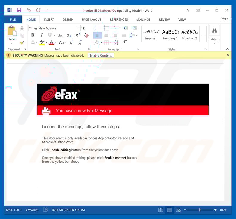Open the font size dropdown
236x219 pixels.
[x=89, y=28]
